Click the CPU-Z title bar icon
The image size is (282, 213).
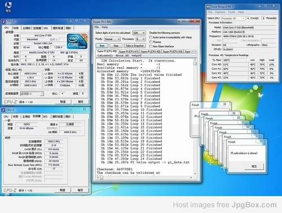click(4, 21)
